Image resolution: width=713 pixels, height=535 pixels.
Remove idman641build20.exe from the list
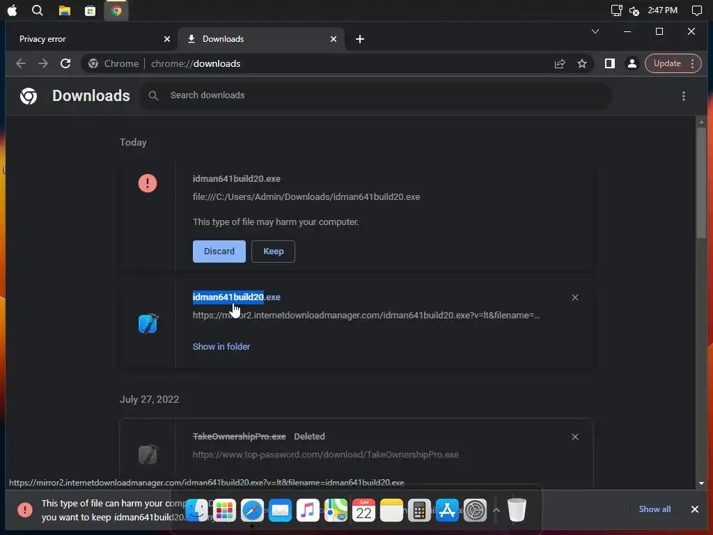pos(574,297)
